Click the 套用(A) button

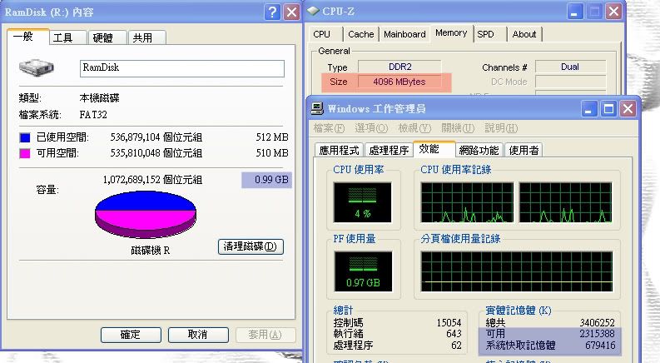coord(265,335)
